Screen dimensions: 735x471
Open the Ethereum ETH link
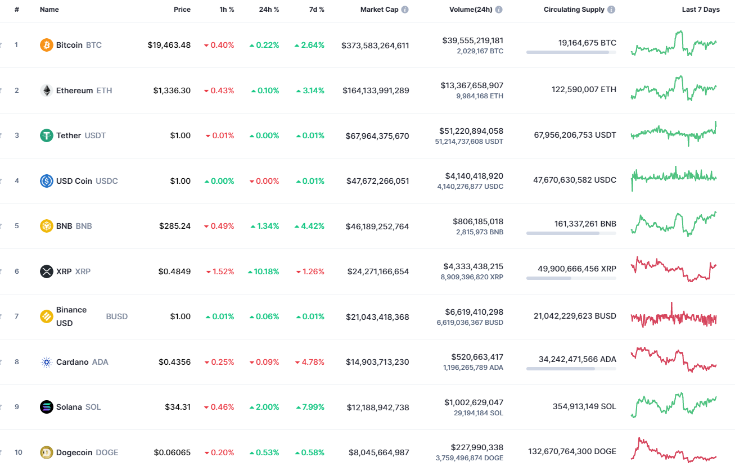pyautogui.click(x=74, y=90)
